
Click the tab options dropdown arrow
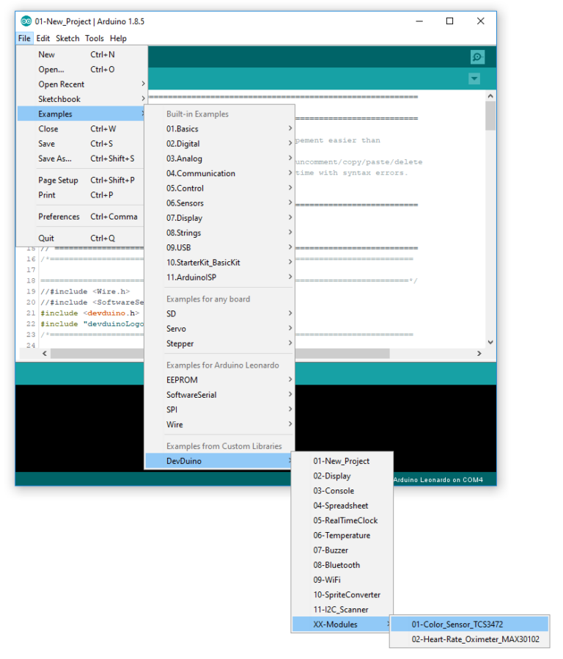[x=474, y=79]
